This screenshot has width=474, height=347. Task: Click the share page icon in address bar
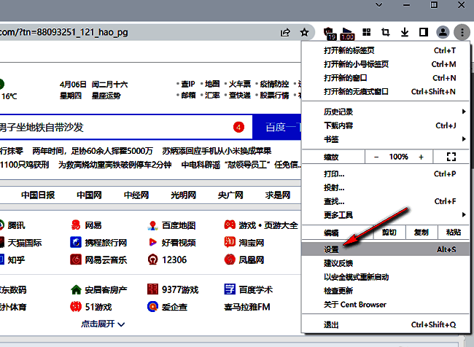coord(285,32)
